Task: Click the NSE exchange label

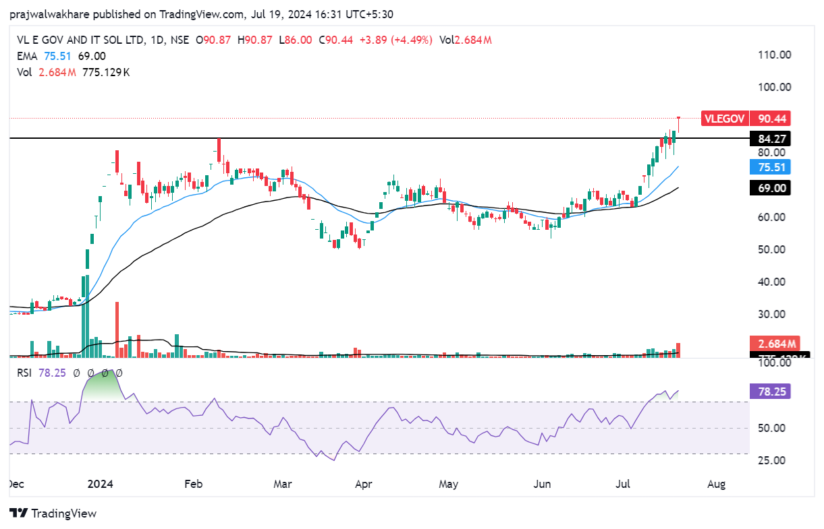Action: pyautogui.click(x=180, y=40)
